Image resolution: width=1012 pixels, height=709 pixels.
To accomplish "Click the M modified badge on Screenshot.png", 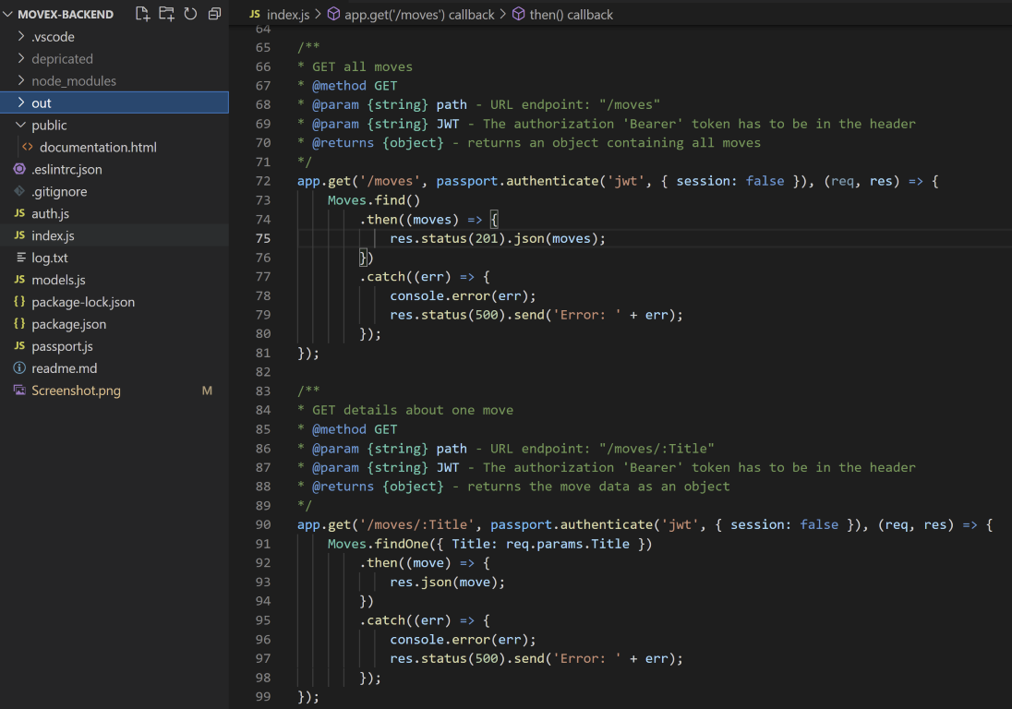I will point(207,391).
